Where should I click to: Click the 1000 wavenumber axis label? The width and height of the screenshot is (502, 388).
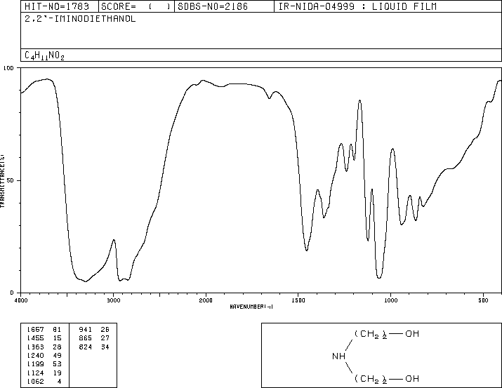pos(390,300)
